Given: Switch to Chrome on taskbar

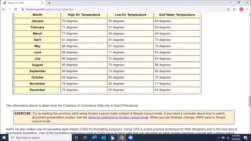Looking at the screenshot, I should point(122,137).
